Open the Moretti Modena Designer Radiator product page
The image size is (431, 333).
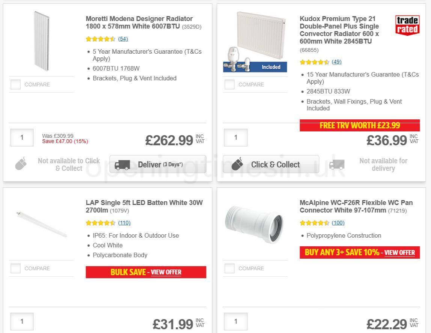click(x=139, y=23)
